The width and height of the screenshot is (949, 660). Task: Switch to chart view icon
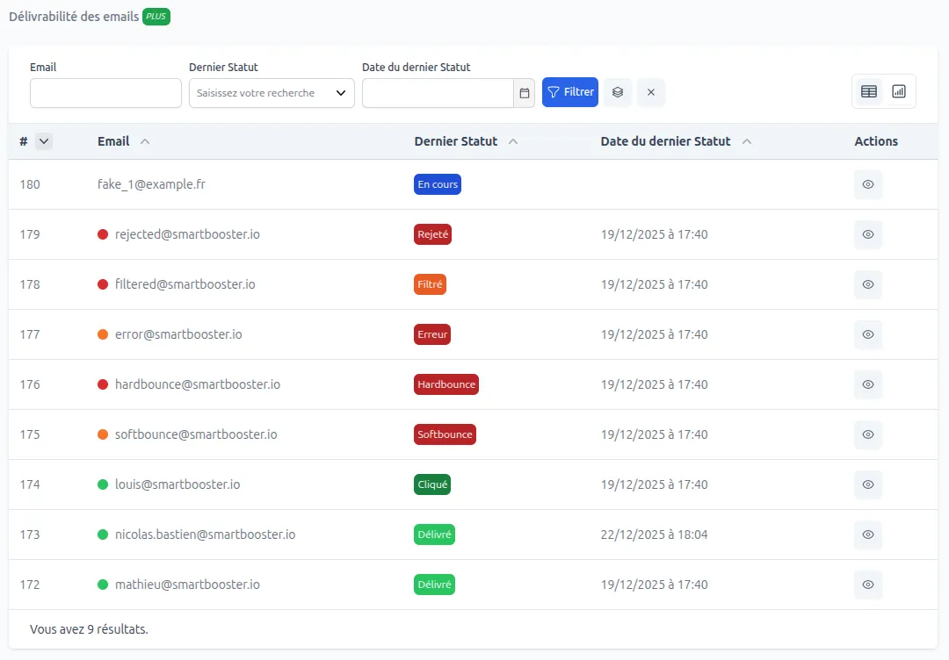click(898, 90)
